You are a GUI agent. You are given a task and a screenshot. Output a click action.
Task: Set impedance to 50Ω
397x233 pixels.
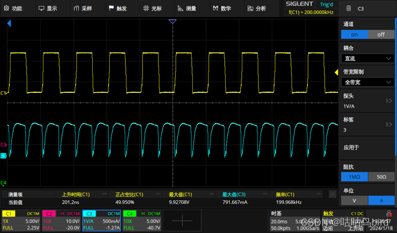pos(381,177)
